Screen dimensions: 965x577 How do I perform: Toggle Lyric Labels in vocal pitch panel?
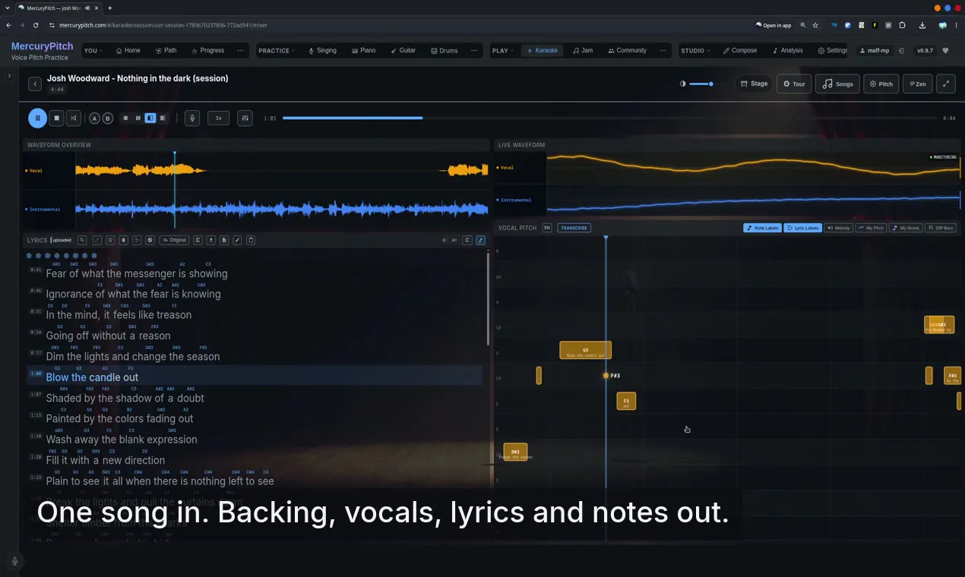coord(803,228)
